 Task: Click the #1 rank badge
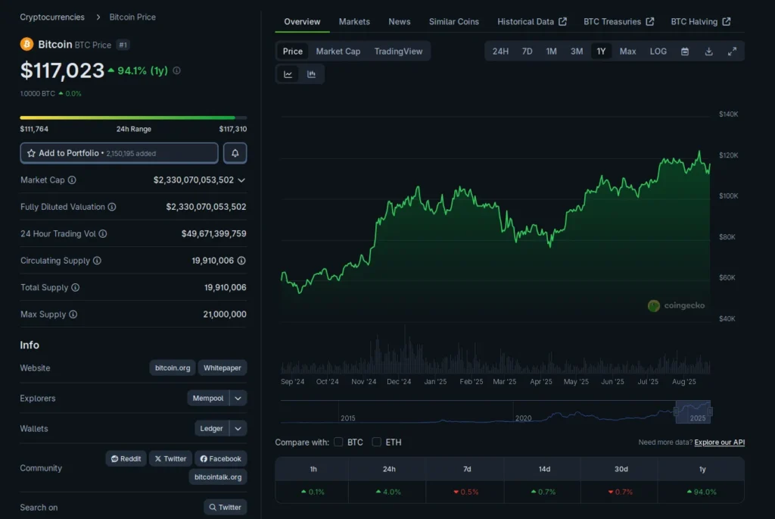123,45
